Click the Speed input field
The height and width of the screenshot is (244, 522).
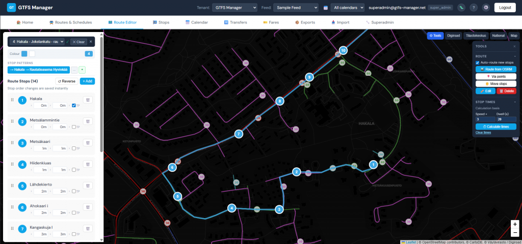coord(484,119)
